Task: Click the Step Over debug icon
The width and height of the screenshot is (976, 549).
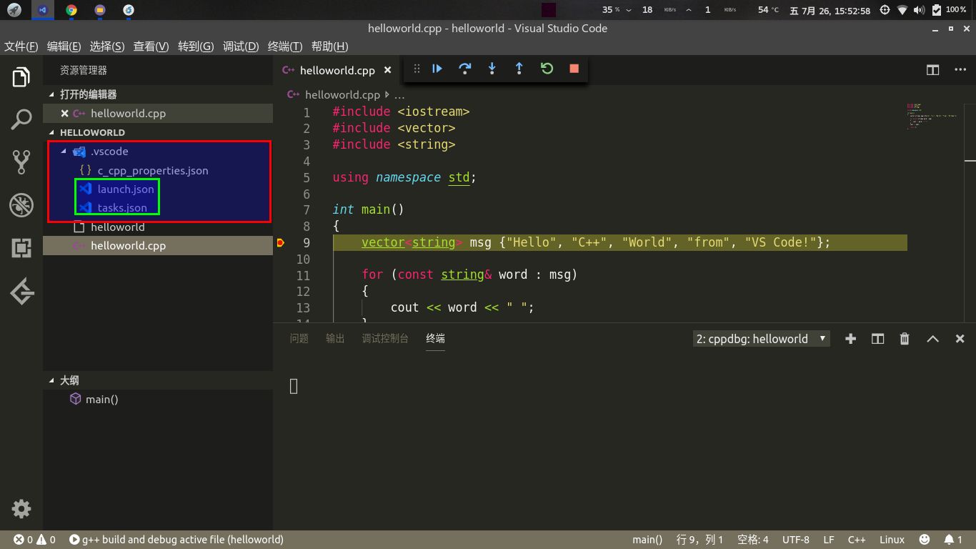Action: coord(464,68)
